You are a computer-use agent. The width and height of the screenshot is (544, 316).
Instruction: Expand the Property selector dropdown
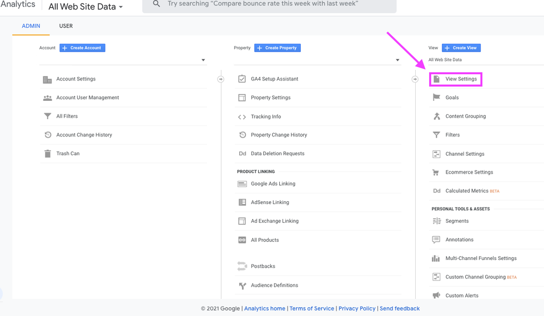coord(397,60)
